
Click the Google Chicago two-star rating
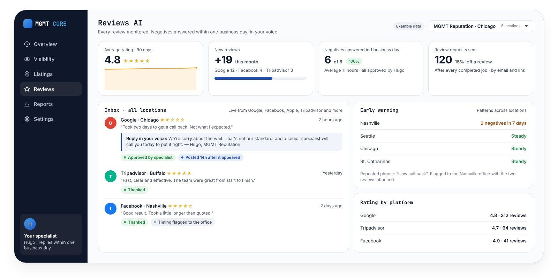[172, 120]
